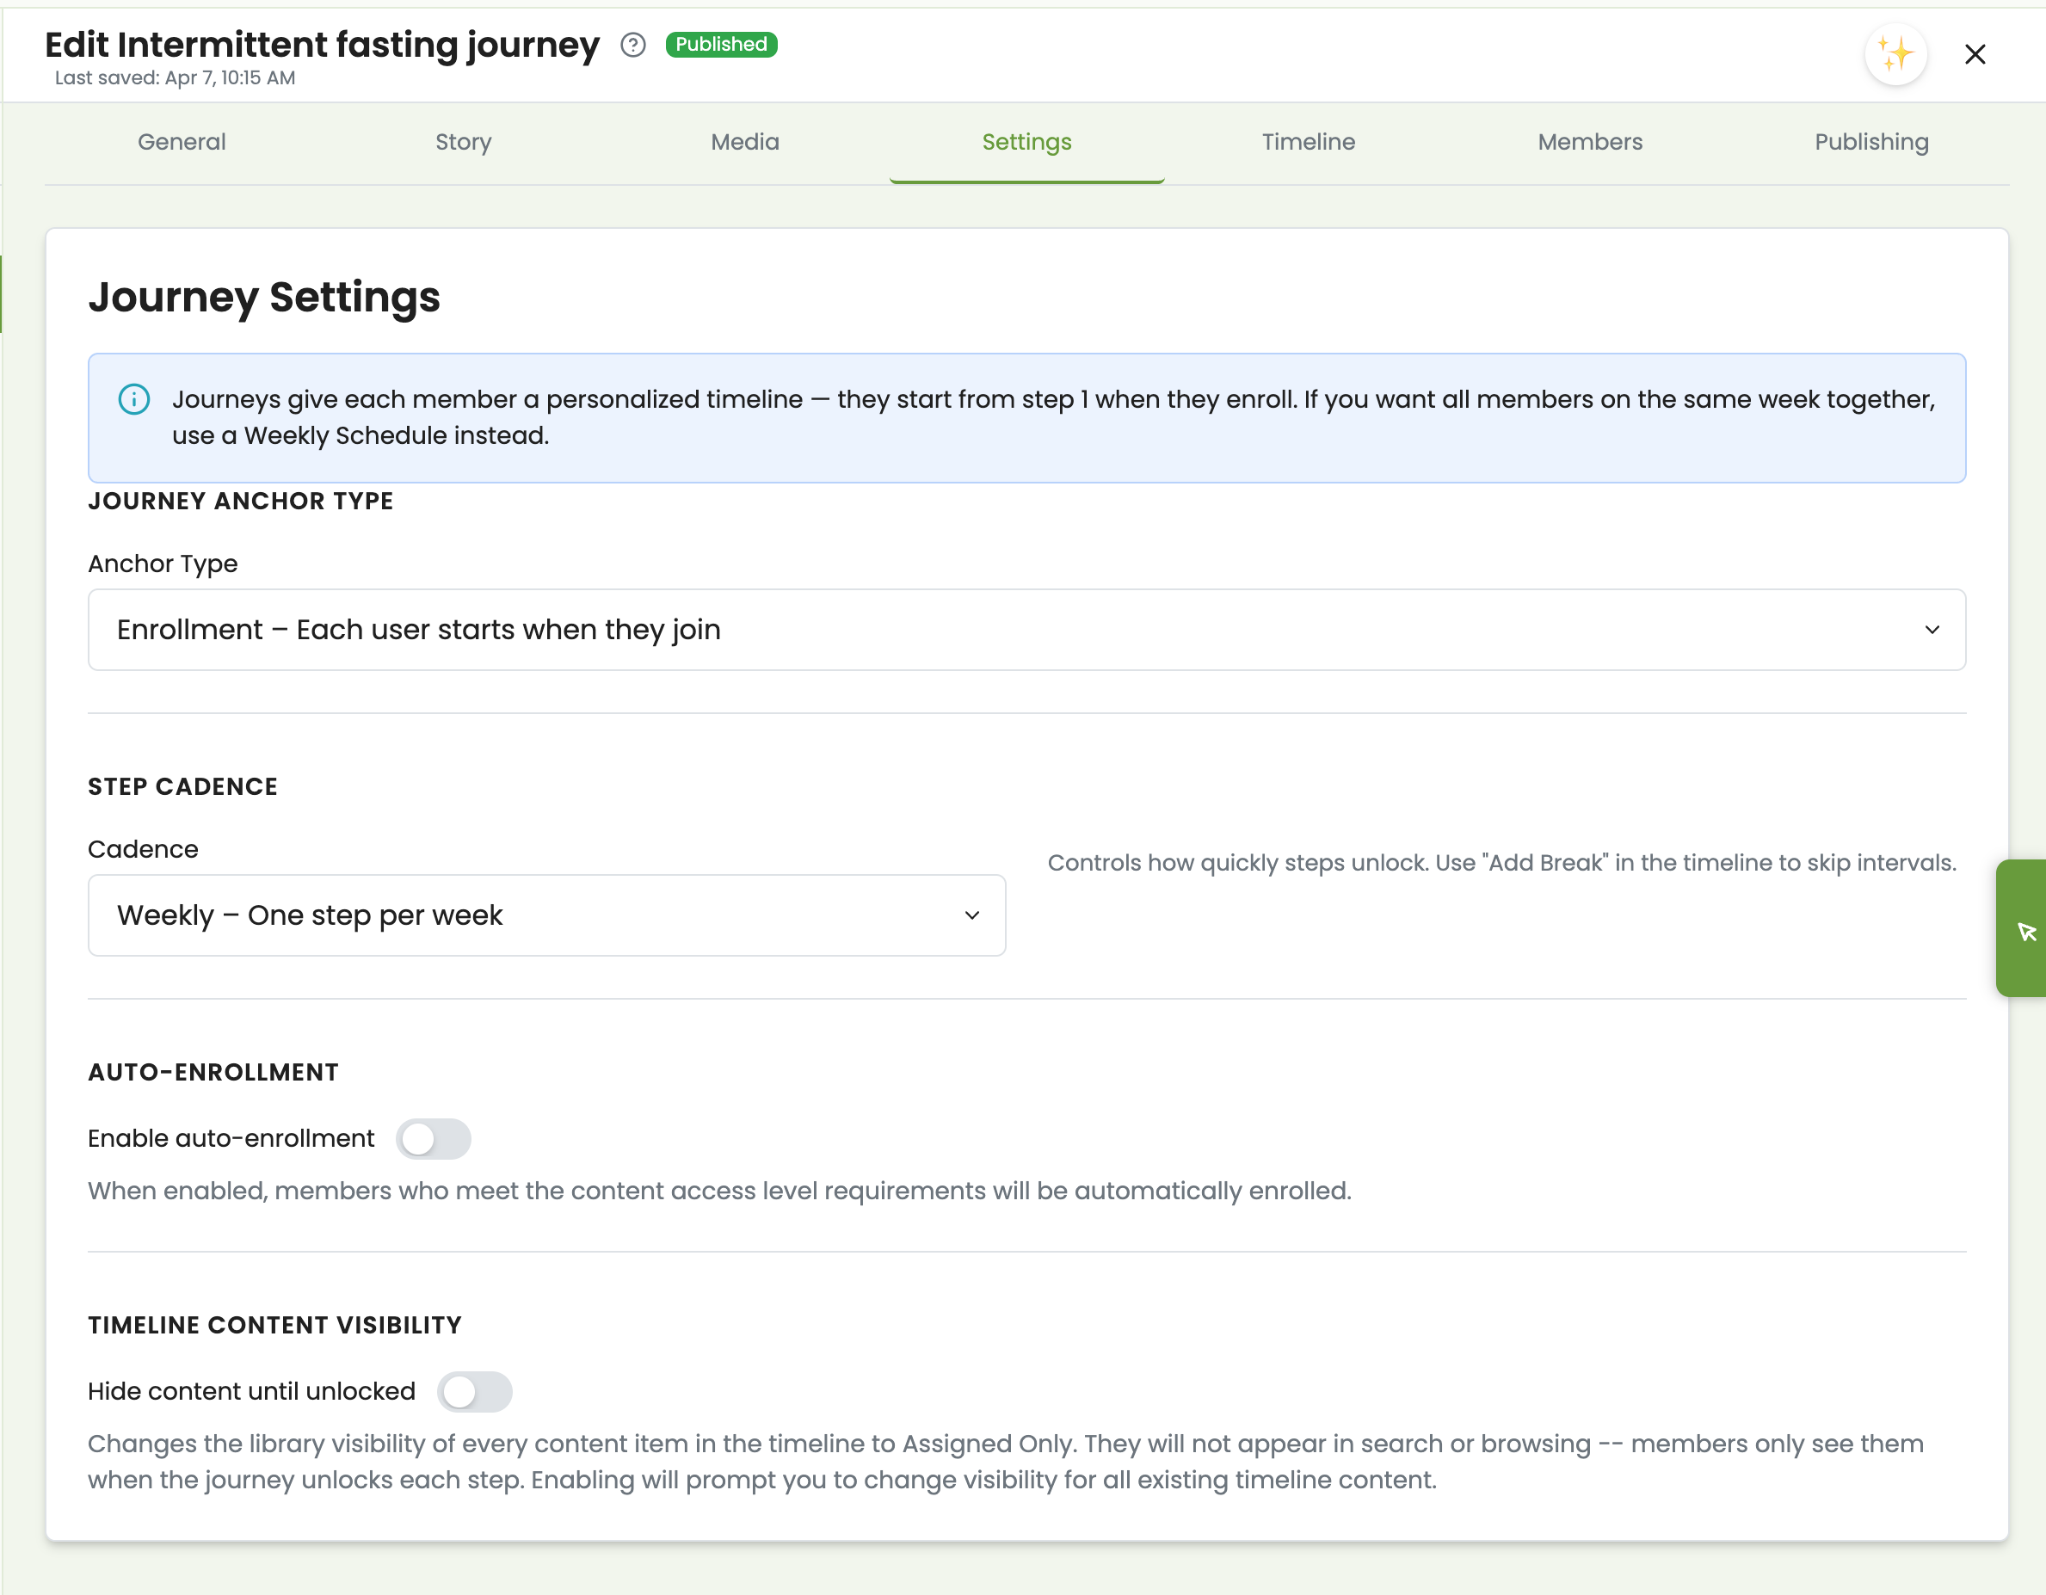The height and width of the screenshot is (1595, 2046).
Task: Click the help question-mark icon beside title
Action: (633, 45)
